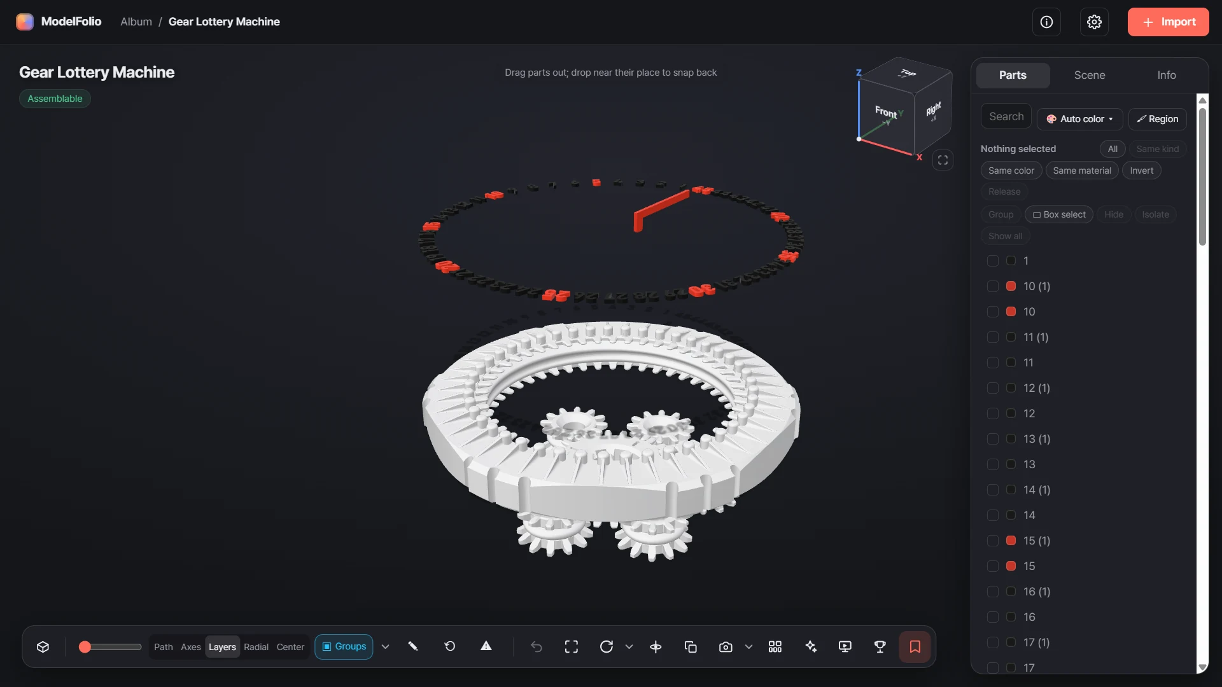The height and width of the screenshot is (687, 1222).
Task: Check the checkbox for part 10 (1)
Action: 992,286
